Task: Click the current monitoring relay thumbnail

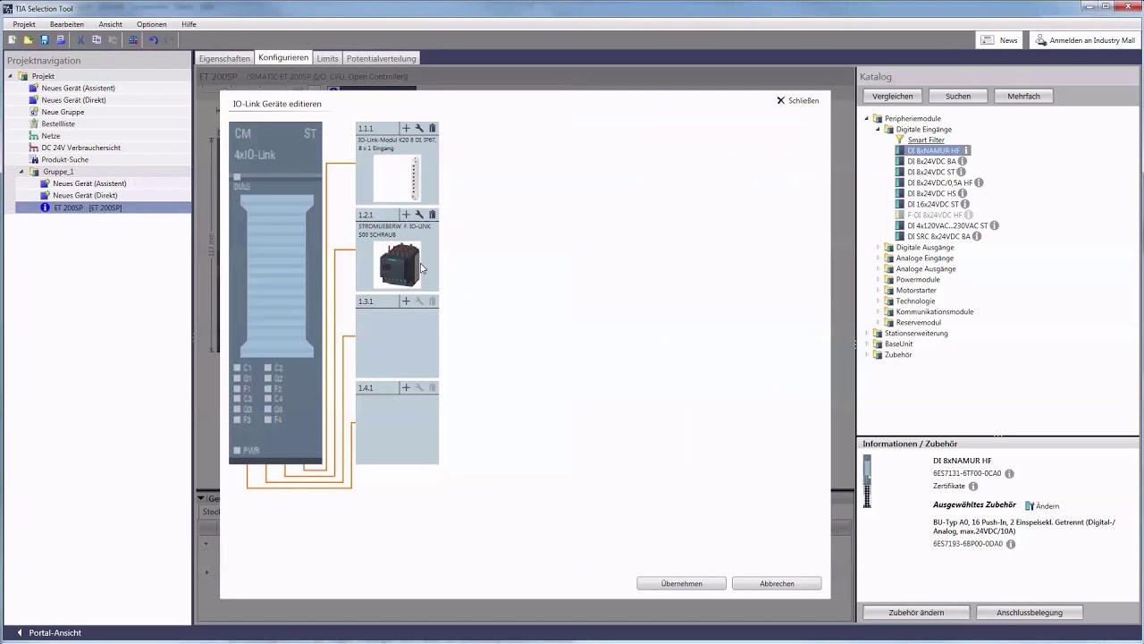Action: pyautogui.click(x=397, y=265)
